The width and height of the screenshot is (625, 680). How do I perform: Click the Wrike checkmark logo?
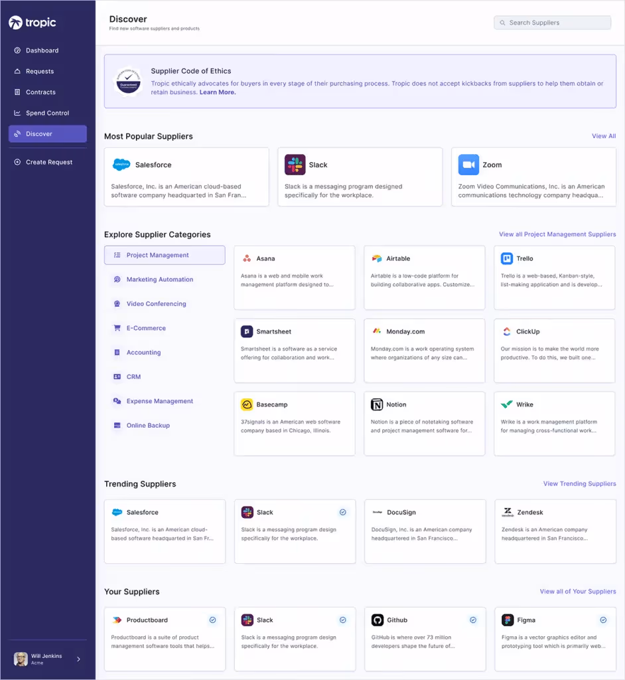pos(507,404)
